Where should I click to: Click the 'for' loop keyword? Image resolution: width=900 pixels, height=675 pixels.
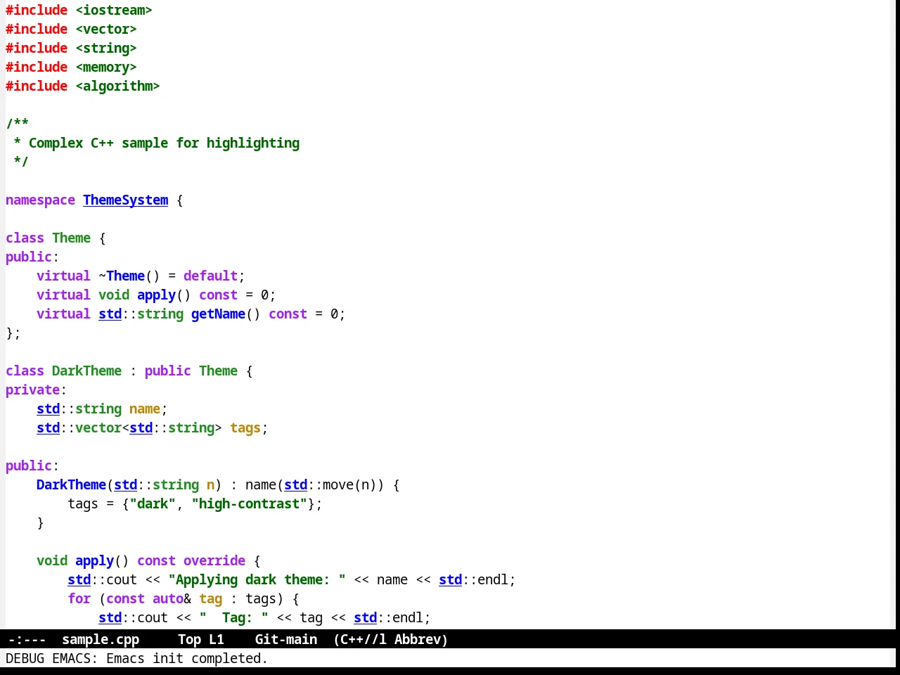click(x=79, y=598)
